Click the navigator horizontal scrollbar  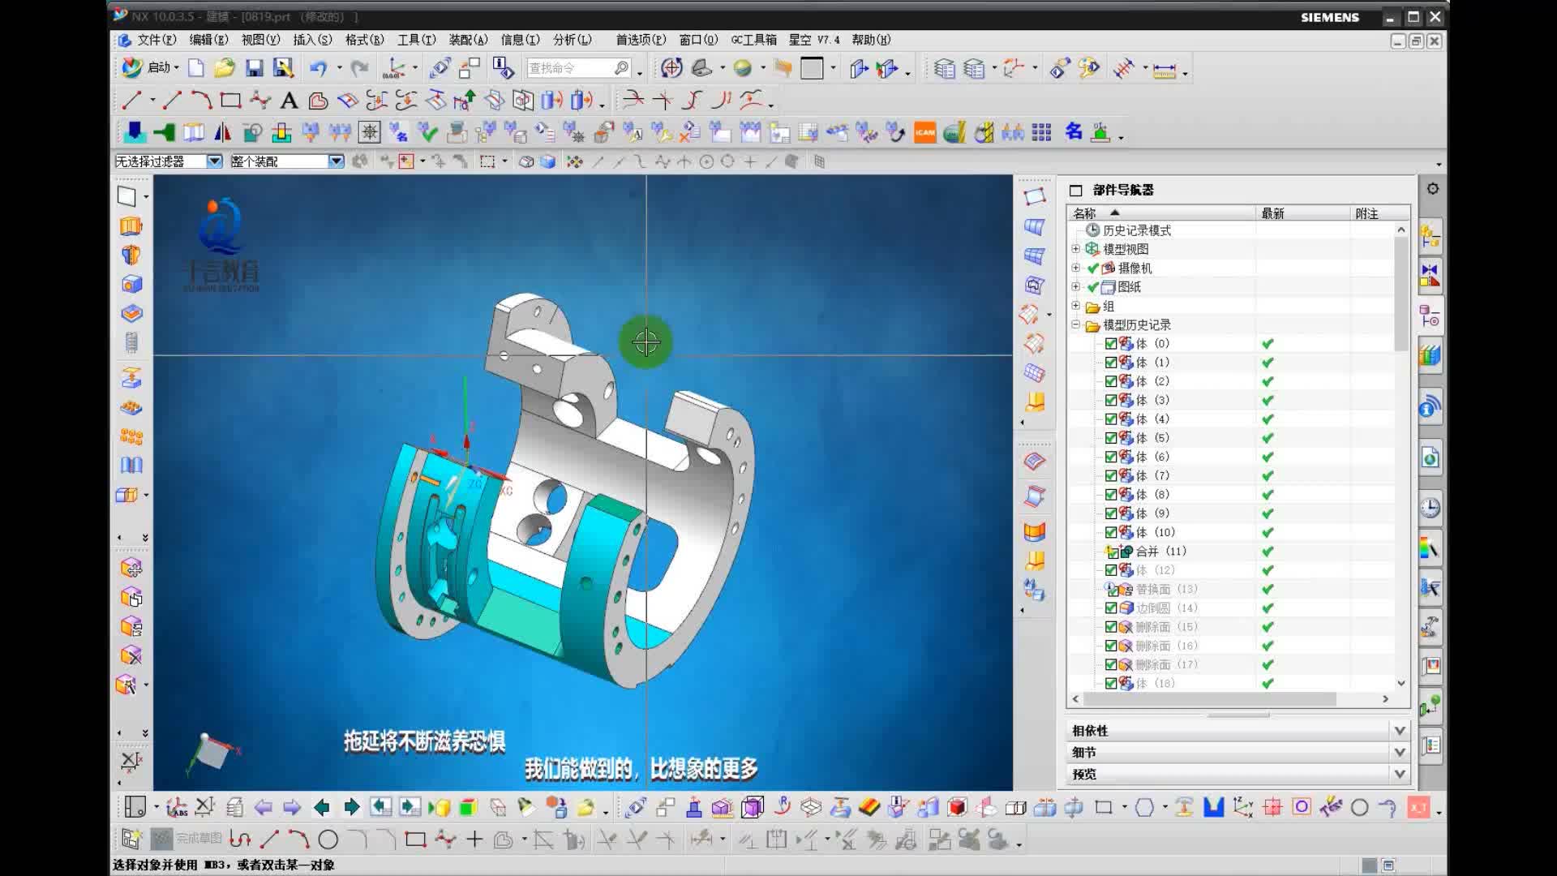click(x=1210, y=699)
